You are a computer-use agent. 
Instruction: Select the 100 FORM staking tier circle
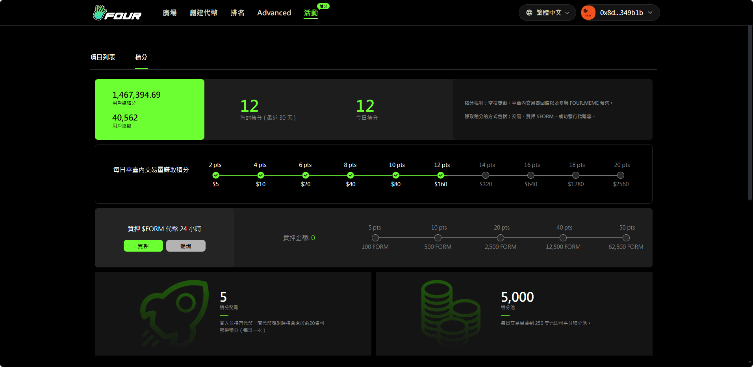[x=375, y=238]
